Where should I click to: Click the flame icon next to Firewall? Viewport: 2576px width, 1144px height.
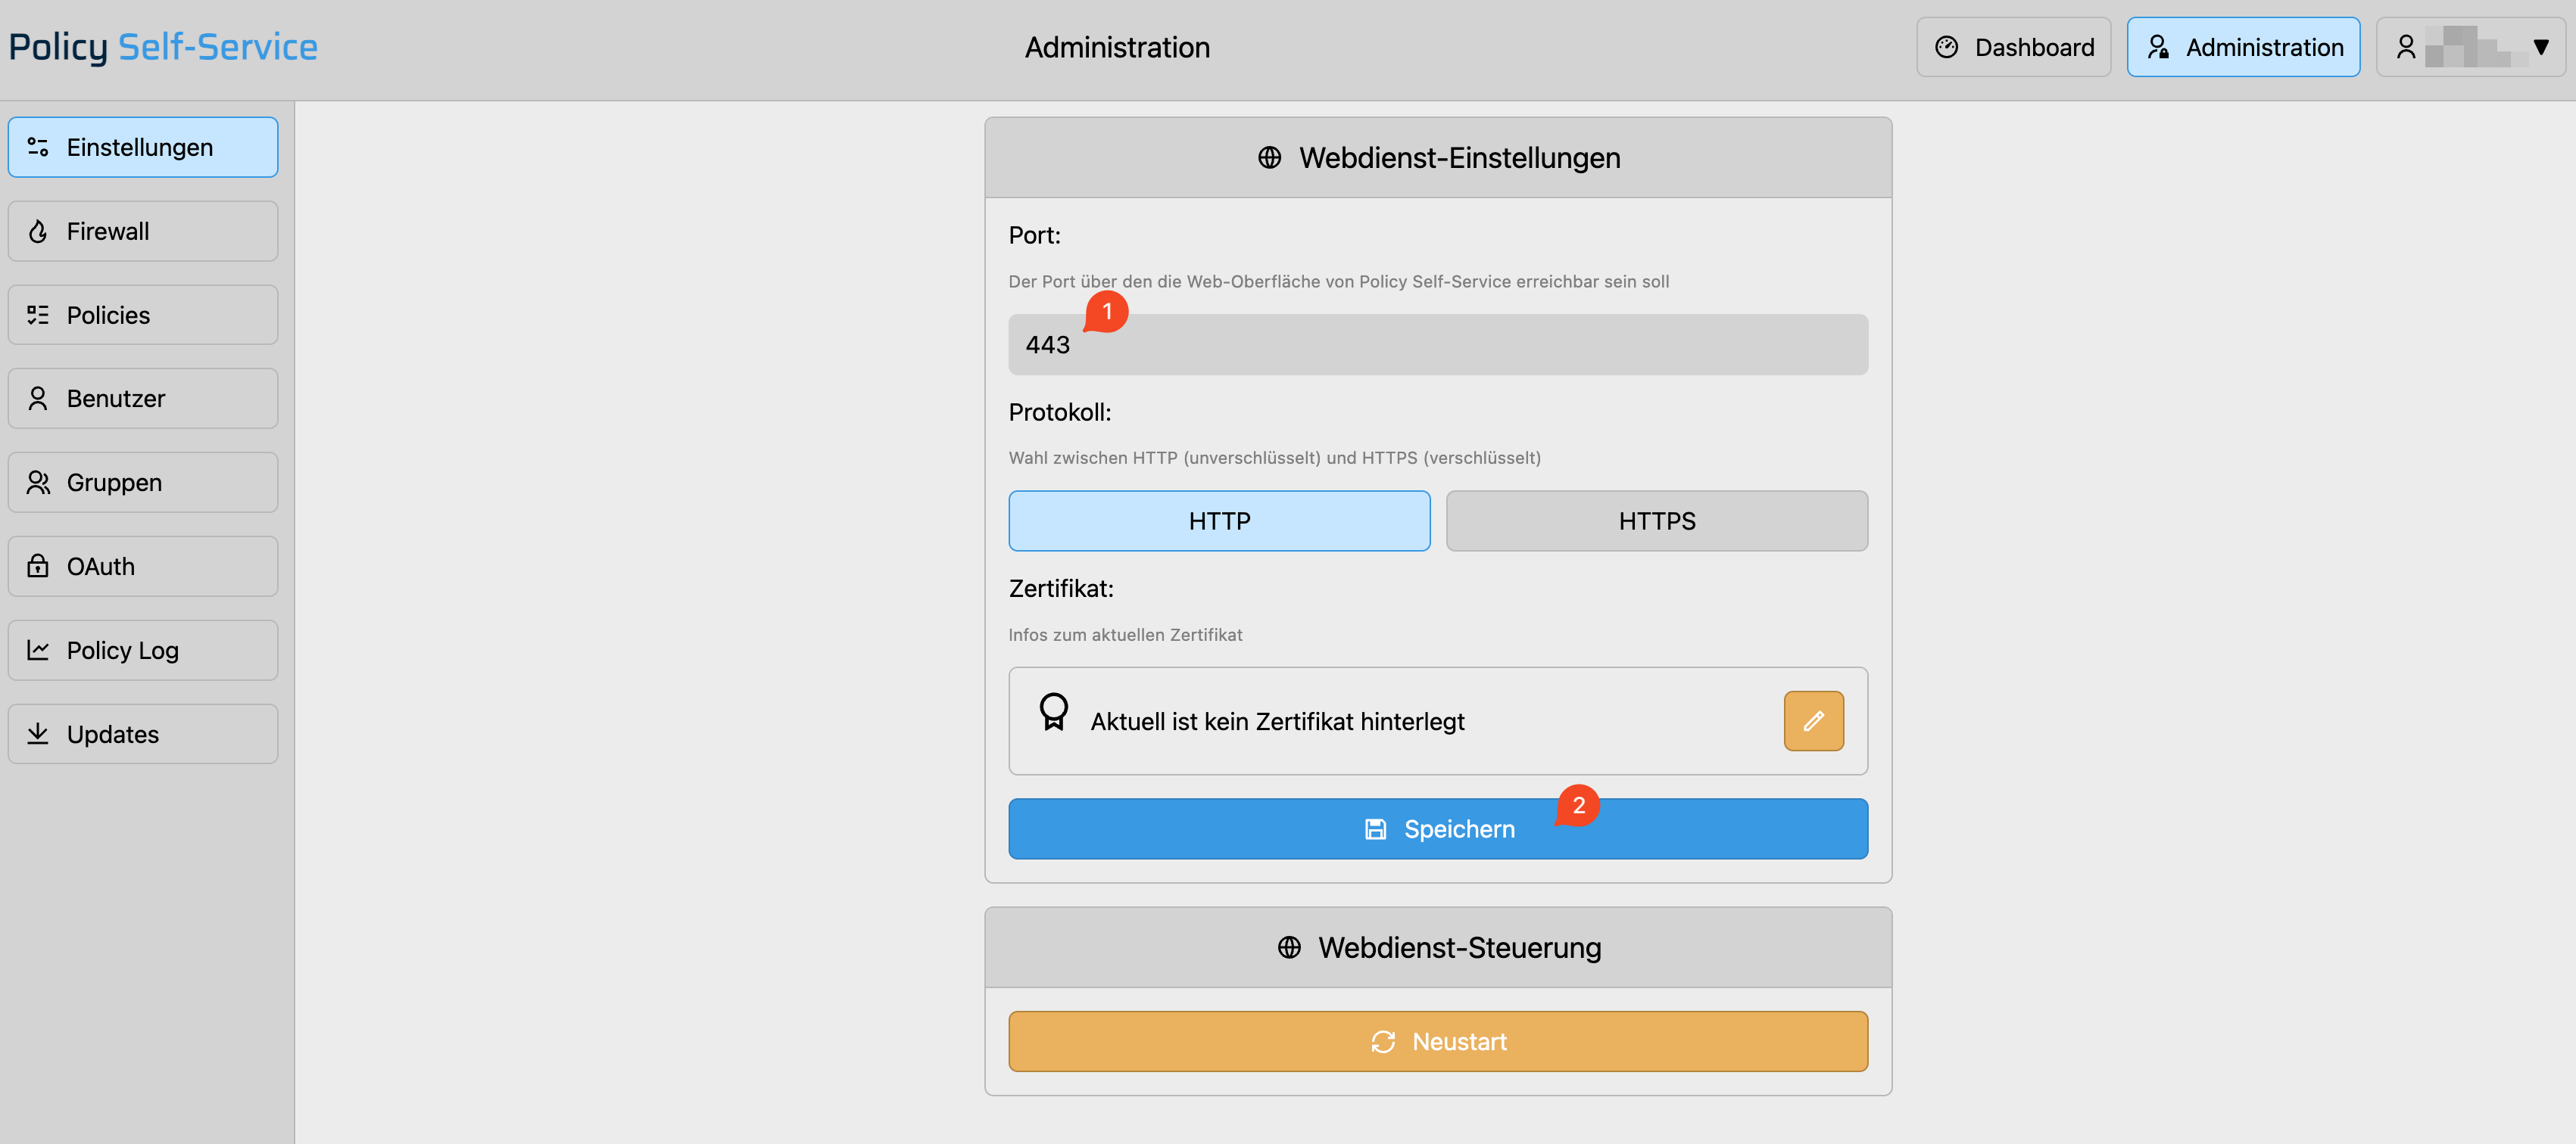point(38,231)
